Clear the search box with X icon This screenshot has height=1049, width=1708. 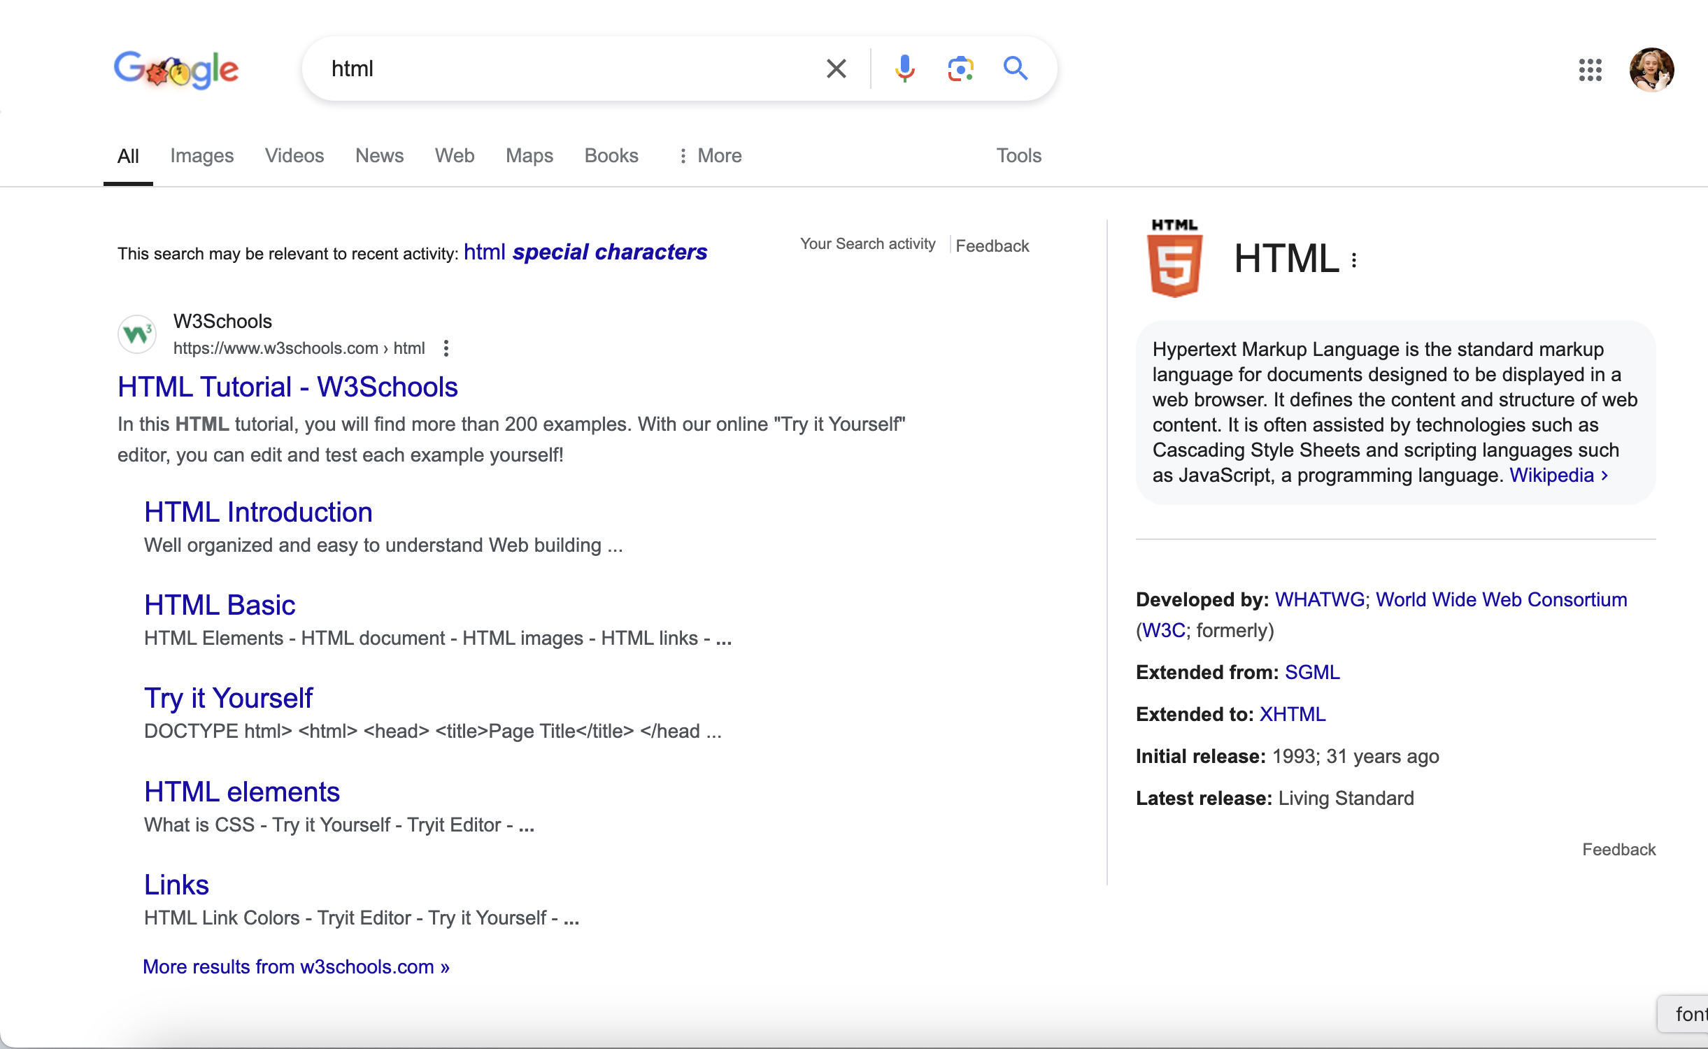[836, 69]
